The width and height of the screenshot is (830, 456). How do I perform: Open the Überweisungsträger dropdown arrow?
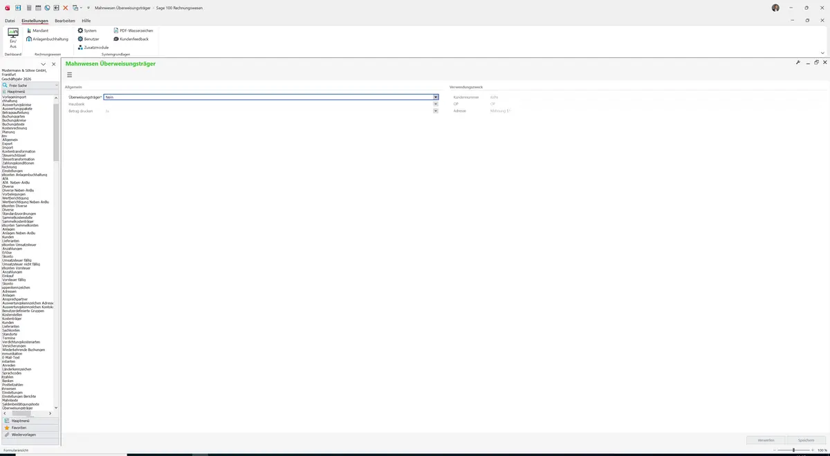point(436,97)
